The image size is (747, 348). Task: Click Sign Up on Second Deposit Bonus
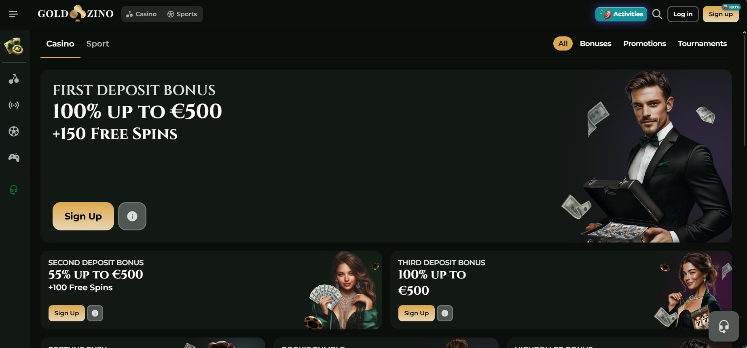coord(67,313)
